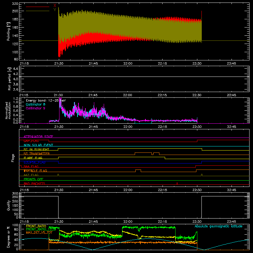Click the Normalized modulation axis title

[x=8, y=110]
